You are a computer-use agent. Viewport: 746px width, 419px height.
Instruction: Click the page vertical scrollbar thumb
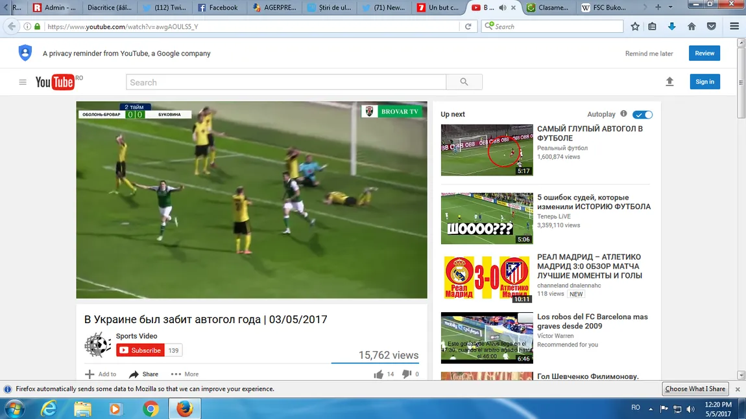tap(741, 83)
